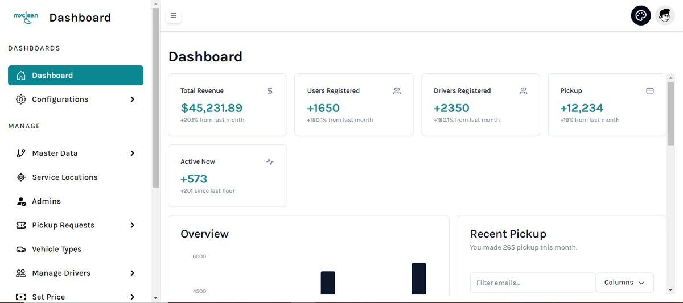Click the Pickup Requests ticket icon
The height and width of the screenshot is (303, 683).
tap(21, 225)
